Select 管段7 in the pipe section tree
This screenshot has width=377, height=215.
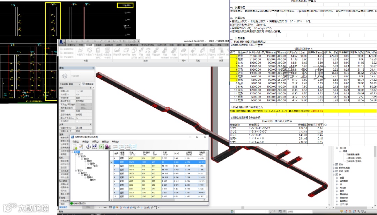click(x=96, y=166)
